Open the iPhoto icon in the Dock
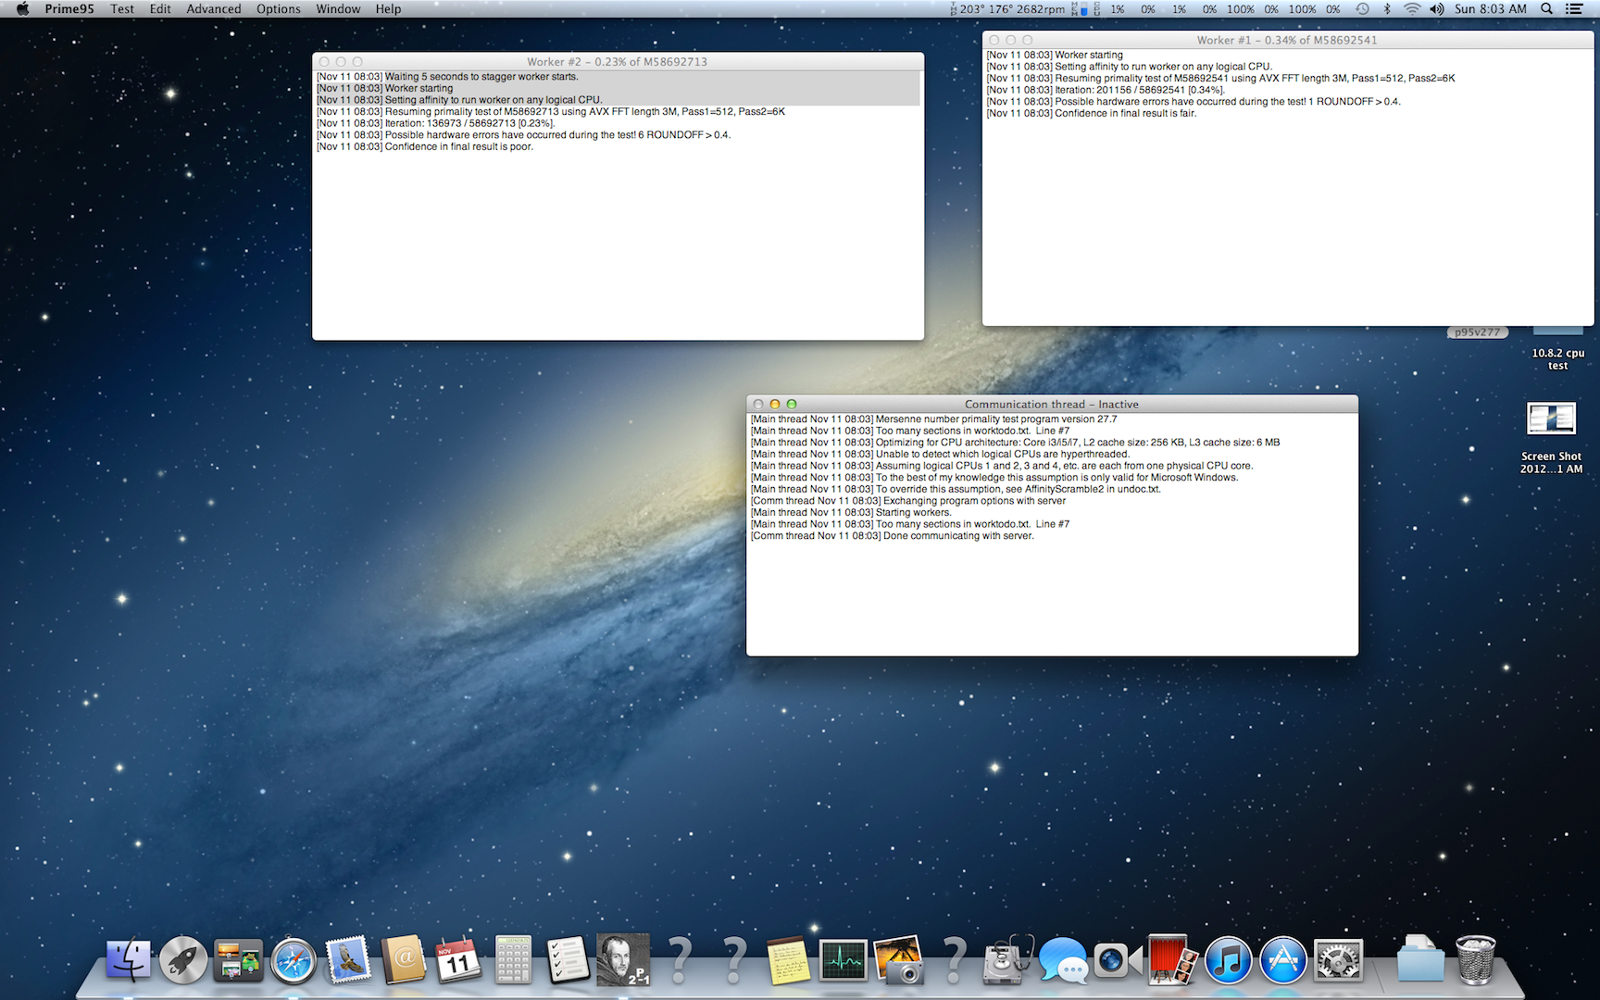This screenshot has width=1600, height=1000. coord(898,960)
